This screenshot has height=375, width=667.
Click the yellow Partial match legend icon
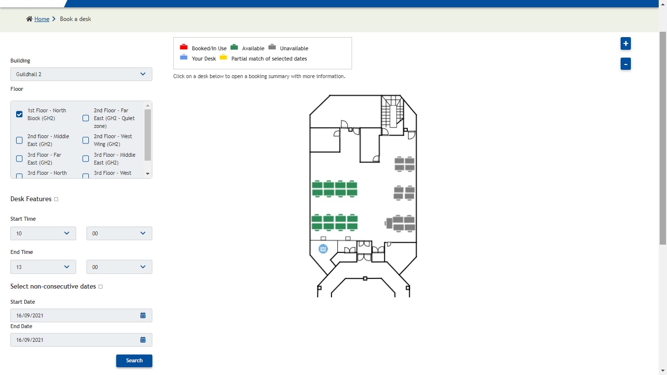coord(223,57)
